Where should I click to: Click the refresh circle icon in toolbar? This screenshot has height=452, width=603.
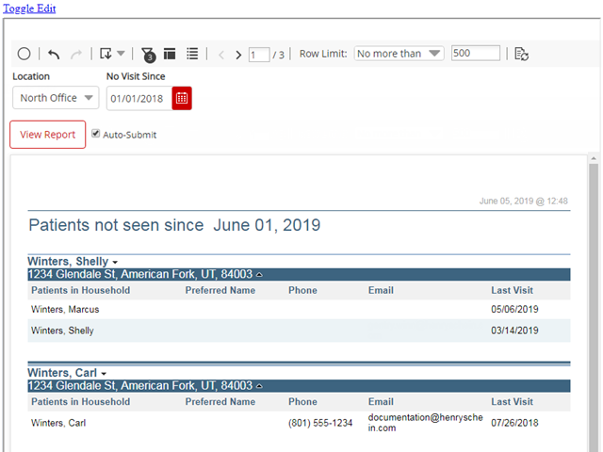(x=24, y=55)
